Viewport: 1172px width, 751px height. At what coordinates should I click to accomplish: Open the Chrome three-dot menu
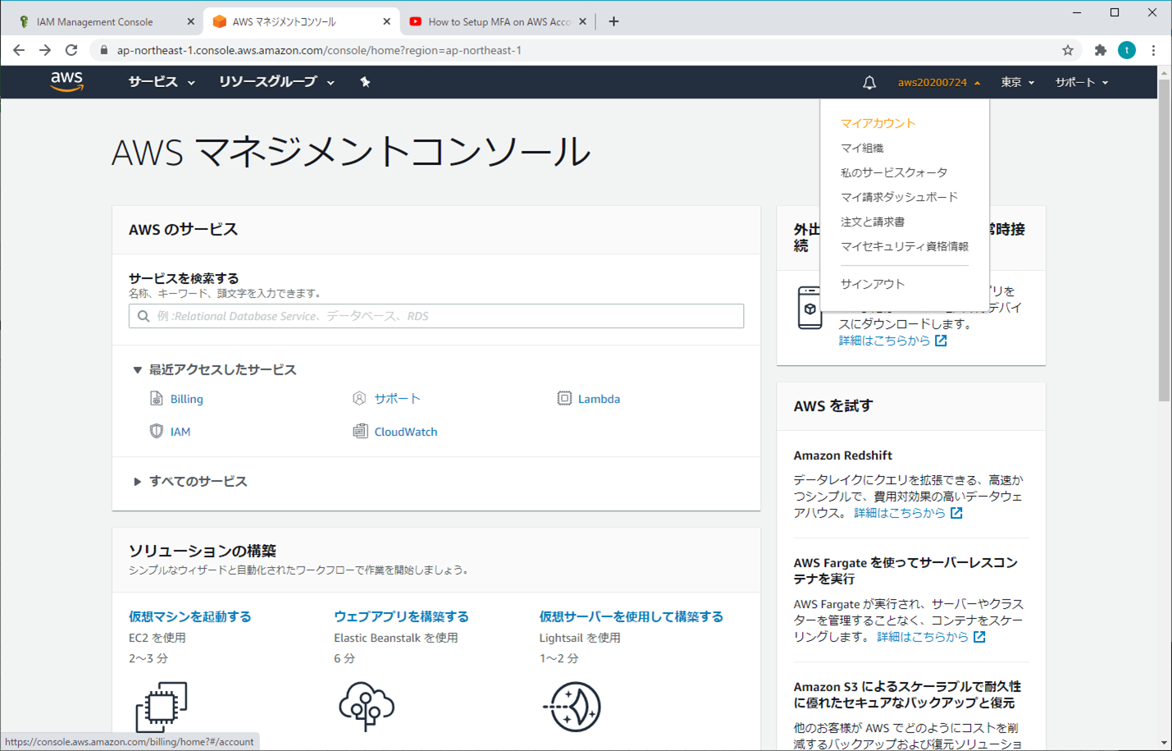click(1153, 50)
